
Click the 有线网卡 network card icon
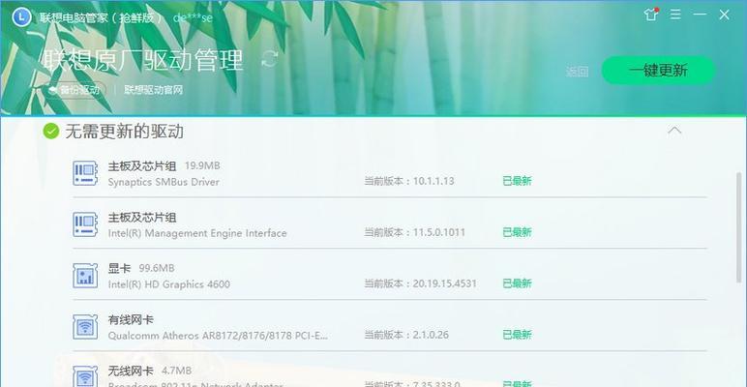(x=85, y=327)
